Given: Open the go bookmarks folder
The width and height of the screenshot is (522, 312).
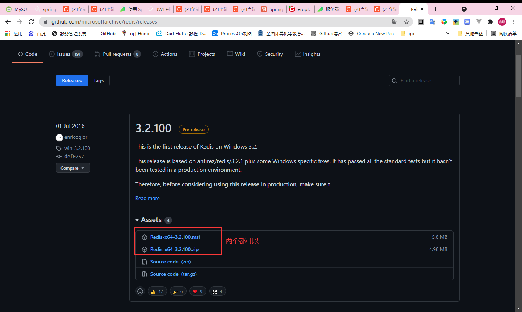Looking at the screenshot, I should (407, 33).
